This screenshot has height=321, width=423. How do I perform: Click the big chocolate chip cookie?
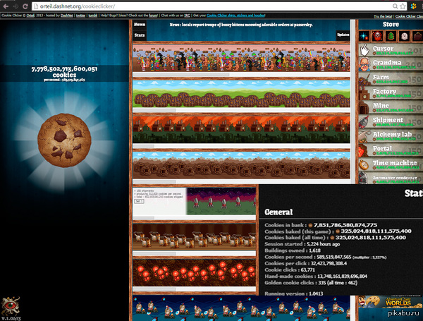pyautogui.click(x=66, y=140)
